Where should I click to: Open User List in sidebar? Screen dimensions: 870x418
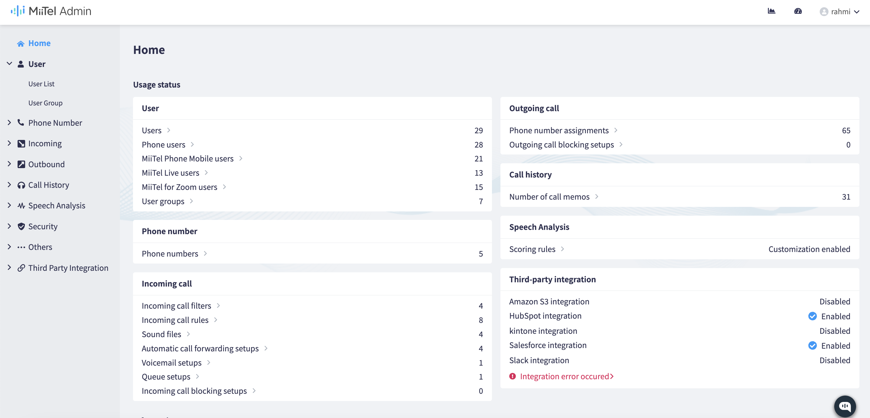[41, 84]
